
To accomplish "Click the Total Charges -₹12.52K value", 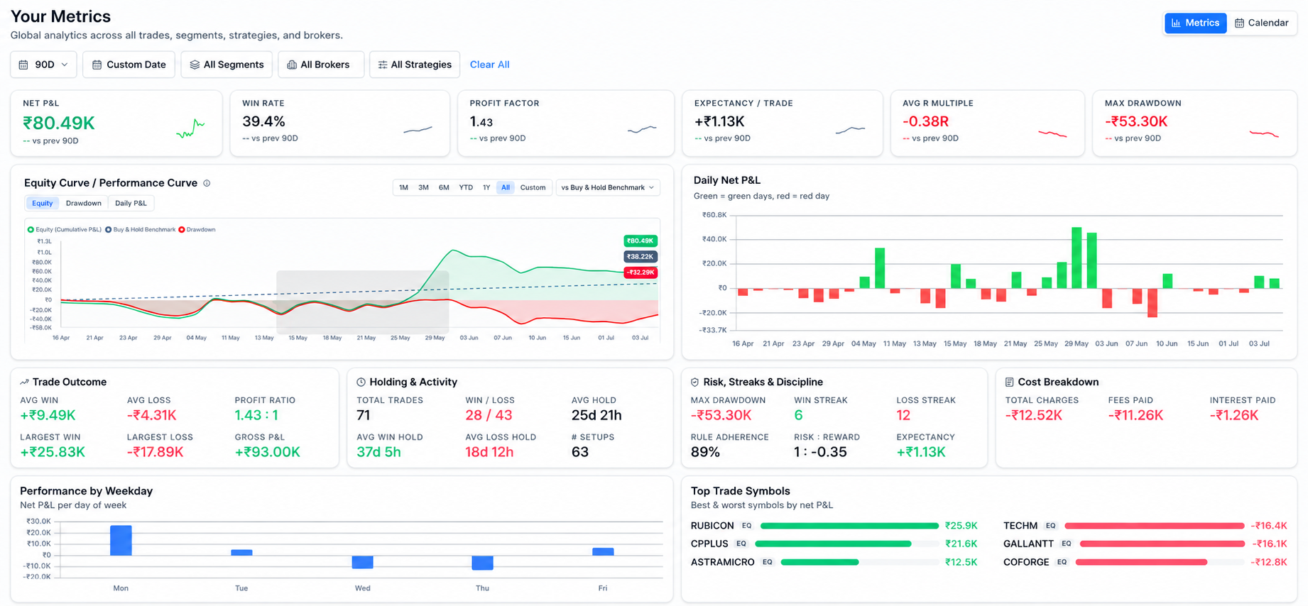I will pyautogui.click(x=1033, y=415).
